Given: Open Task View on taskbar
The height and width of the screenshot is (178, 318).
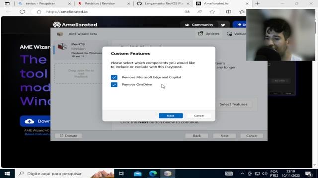Looking at the screenshot, I should (x=122, y=174).
